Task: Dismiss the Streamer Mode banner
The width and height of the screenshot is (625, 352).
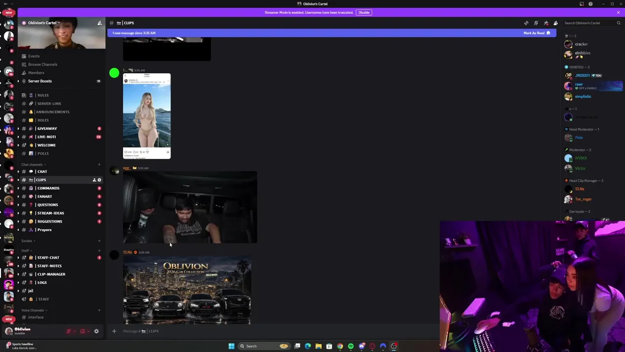Action: (618, 12)
